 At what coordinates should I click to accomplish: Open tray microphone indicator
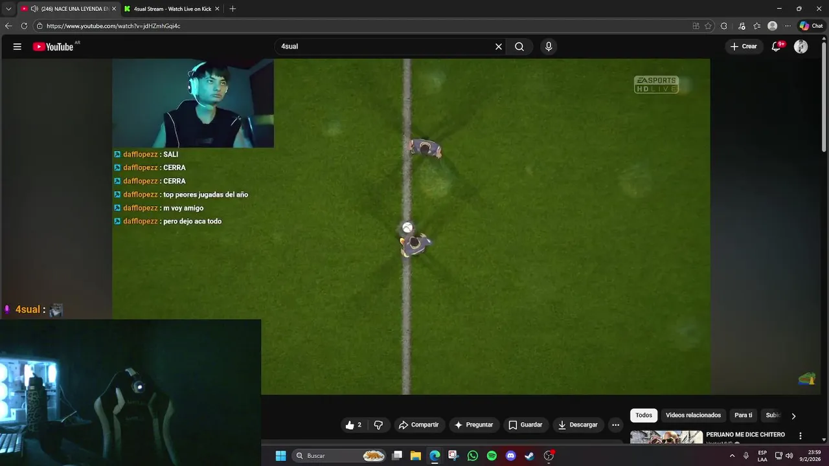coord(746,456)
